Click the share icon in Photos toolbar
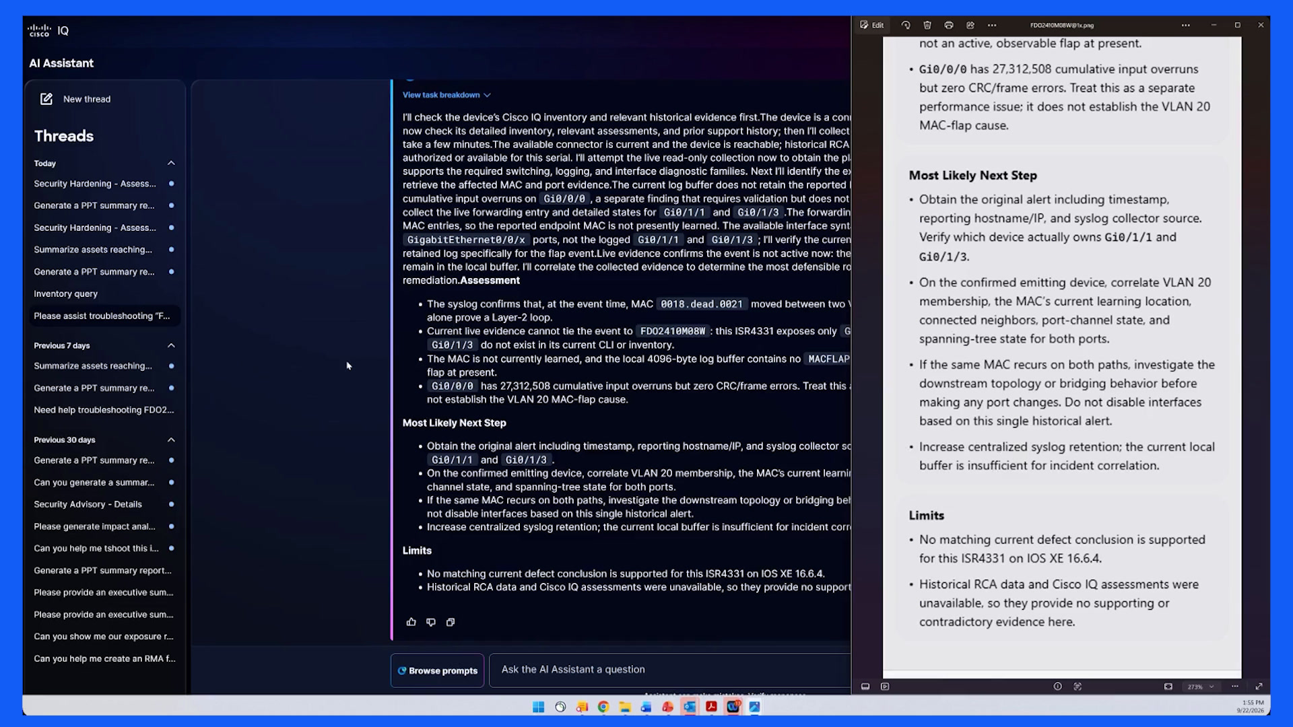 pyautogui.click(x=970, y=25)
